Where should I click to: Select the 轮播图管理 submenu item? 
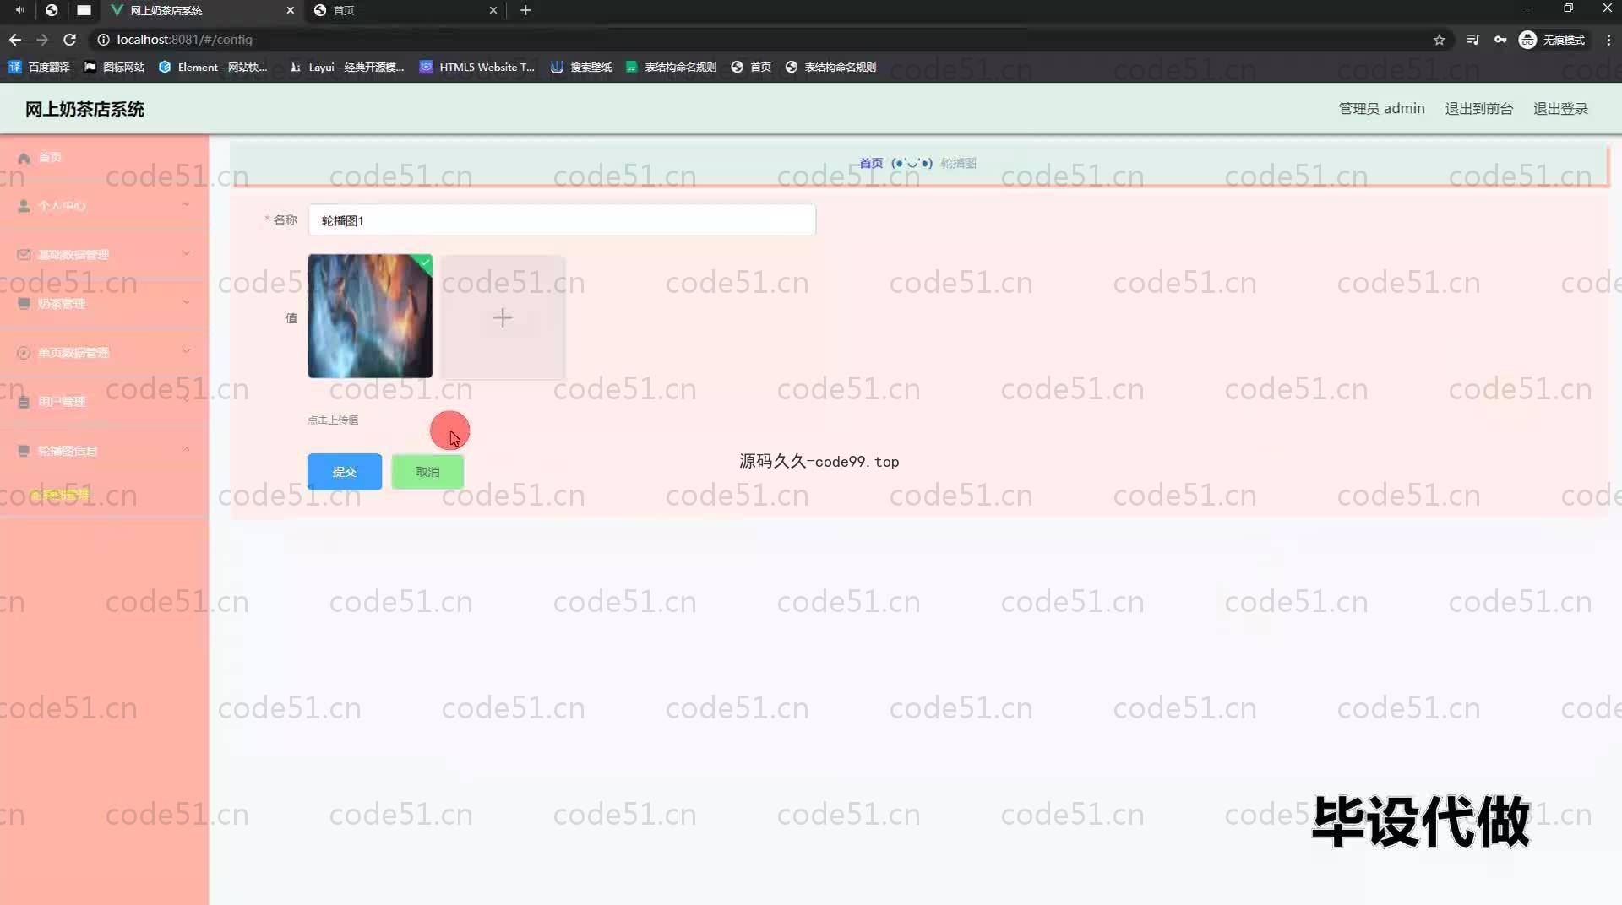pos(59,495)
